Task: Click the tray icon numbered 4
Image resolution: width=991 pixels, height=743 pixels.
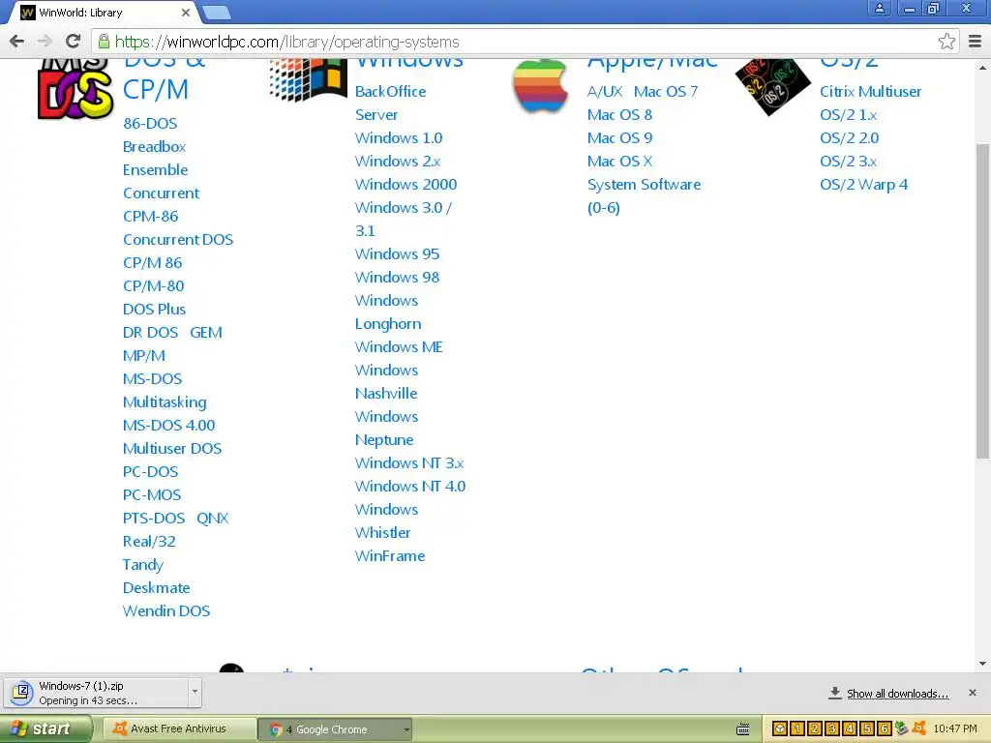Action: [x=850, y=729]
